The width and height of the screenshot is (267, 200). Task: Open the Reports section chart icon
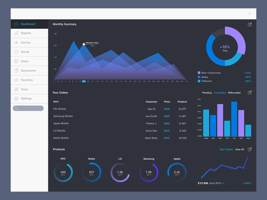pyautogui.click(x=16, y=33)
